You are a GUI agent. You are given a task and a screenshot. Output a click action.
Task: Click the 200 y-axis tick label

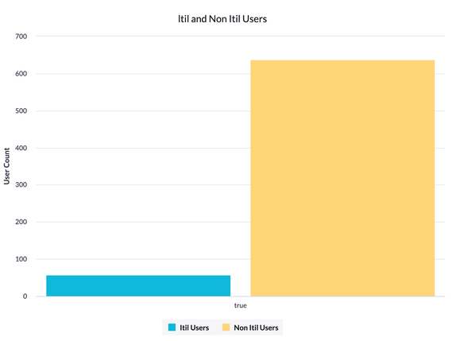[x=21, y=222]
